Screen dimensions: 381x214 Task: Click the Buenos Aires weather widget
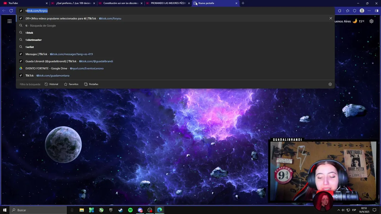coord(350,21)
